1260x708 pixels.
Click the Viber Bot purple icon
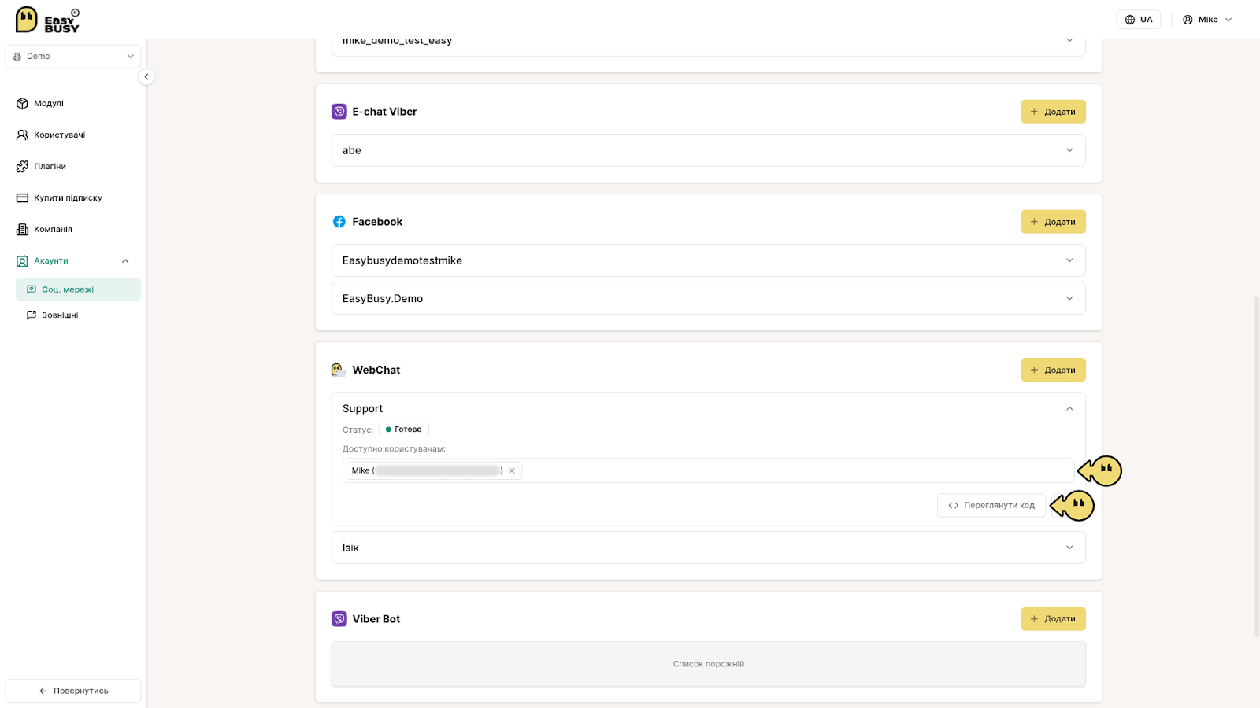pyautogui.click(x=339, y=619)
